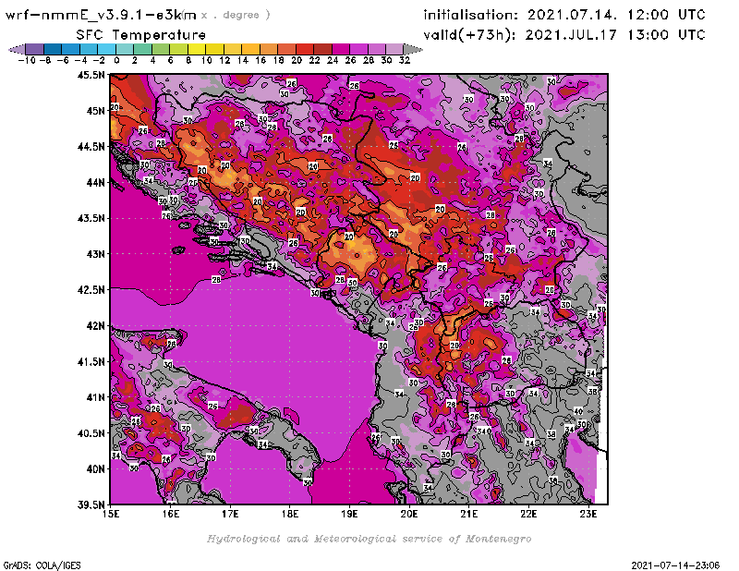The image size is (739, 571).
Task: Click the '44.5N' latitude label
Action: [91, 146]
